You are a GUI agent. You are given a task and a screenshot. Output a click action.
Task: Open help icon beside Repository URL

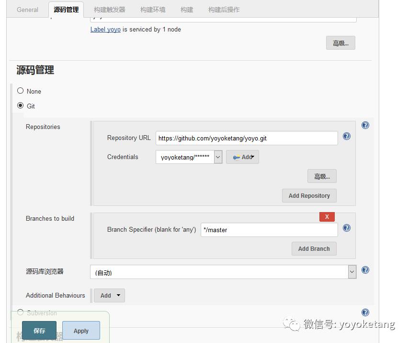(347, 136)
